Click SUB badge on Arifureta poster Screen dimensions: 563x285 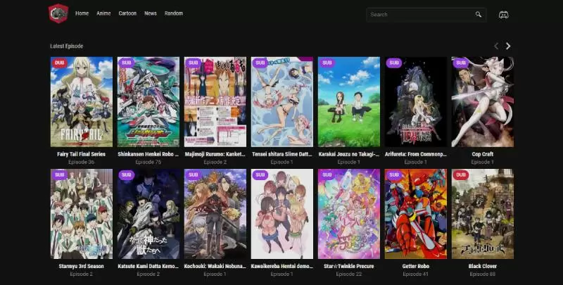click(394, 63)
